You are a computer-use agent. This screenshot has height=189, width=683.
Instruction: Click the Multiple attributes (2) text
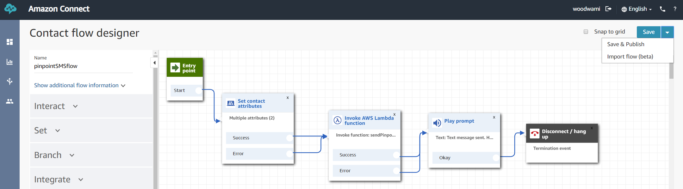(x=252, y=118)
